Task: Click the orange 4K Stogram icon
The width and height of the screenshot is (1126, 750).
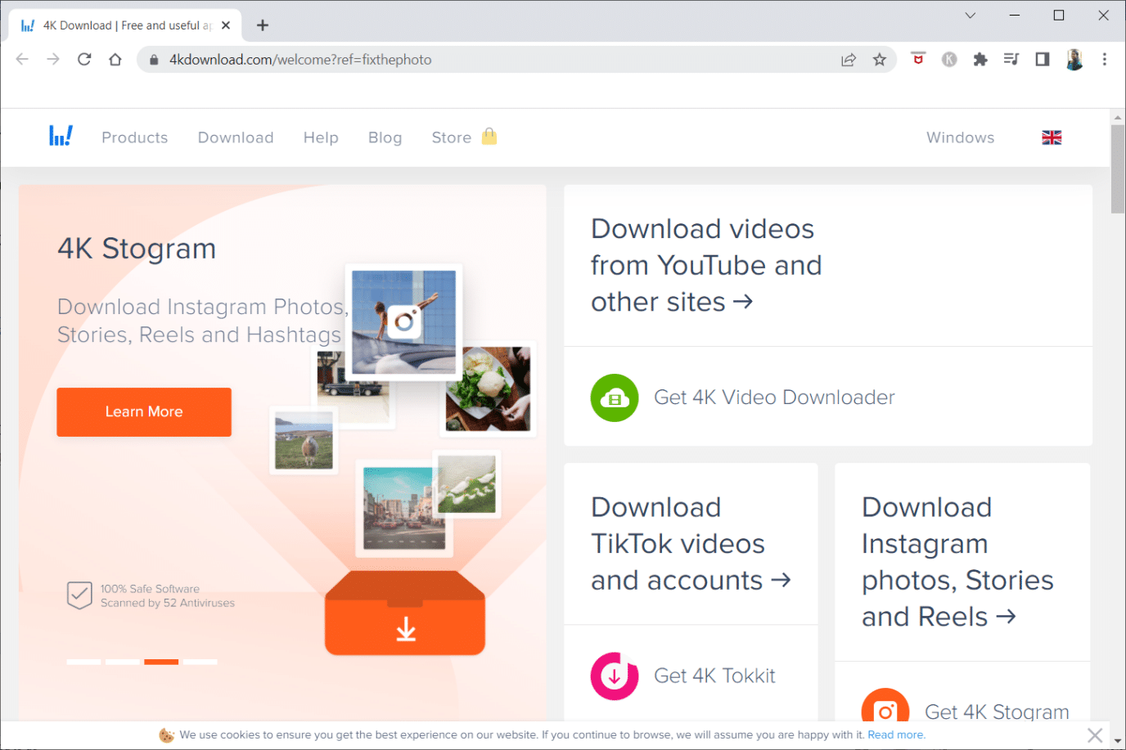Action: (x=885, y=707)
